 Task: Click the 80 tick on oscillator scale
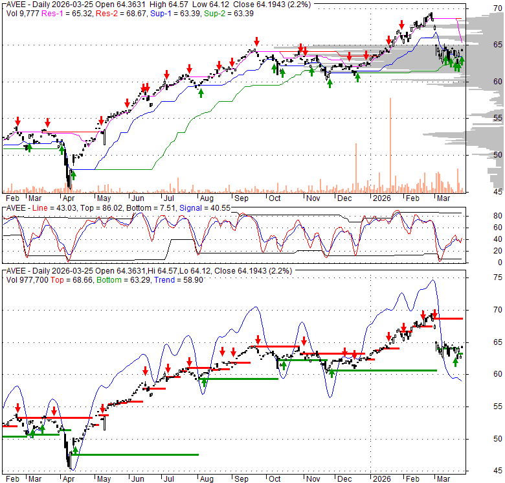pyautogui.click(x=498, y=216)
